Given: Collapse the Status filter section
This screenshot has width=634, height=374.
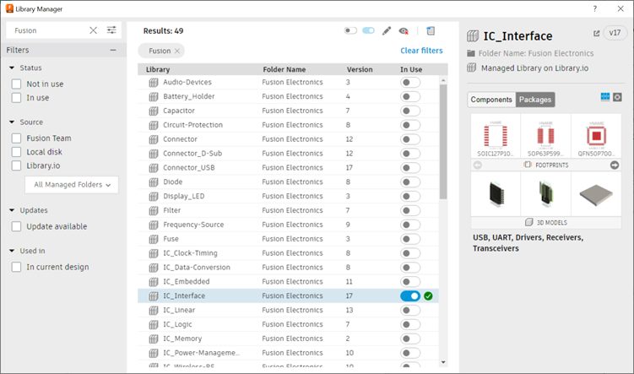Looking at the screenshot, I should [x=12, y=68].
